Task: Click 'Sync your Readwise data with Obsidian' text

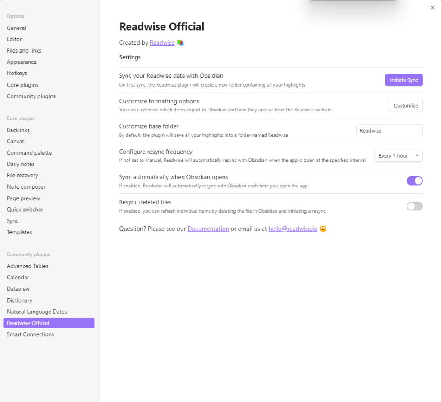Action: pos(171,76)
